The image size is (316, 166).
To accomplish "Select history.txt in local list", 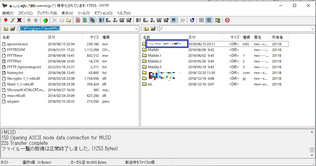I will tap(15, 73).
